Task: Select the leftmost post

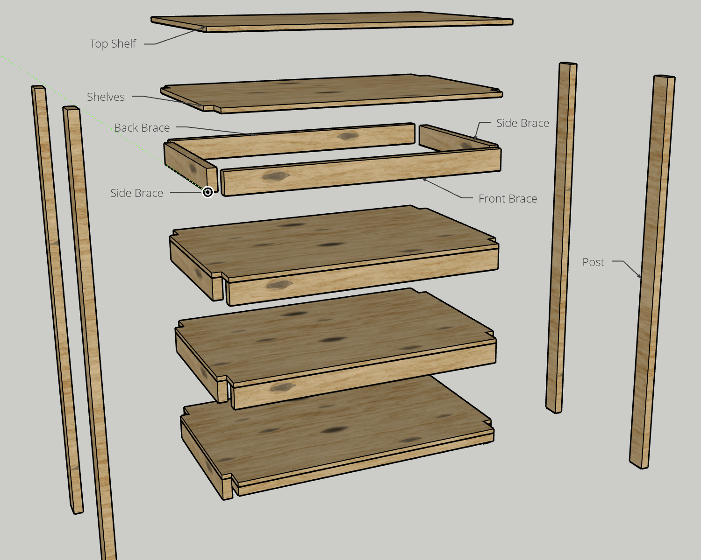Action: click(x=56, y=299)
